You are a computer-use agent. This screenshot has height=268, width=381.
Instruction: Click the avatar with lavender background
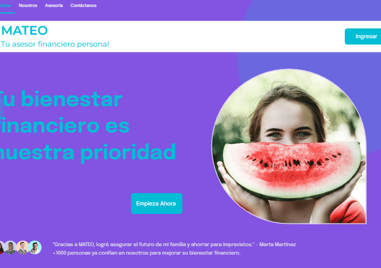pos(10,247)
